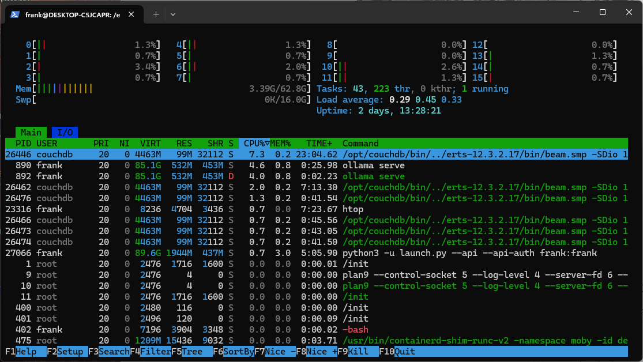Select the Main tab in htop
Screen dimensions: 643x362
point(31,133)
